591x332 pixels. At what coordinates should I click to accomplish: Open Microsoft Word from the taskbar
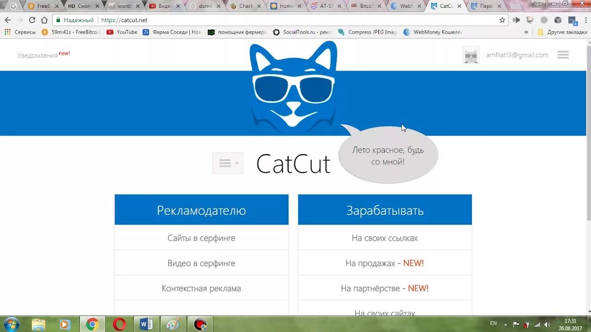(x=146, y=324)
